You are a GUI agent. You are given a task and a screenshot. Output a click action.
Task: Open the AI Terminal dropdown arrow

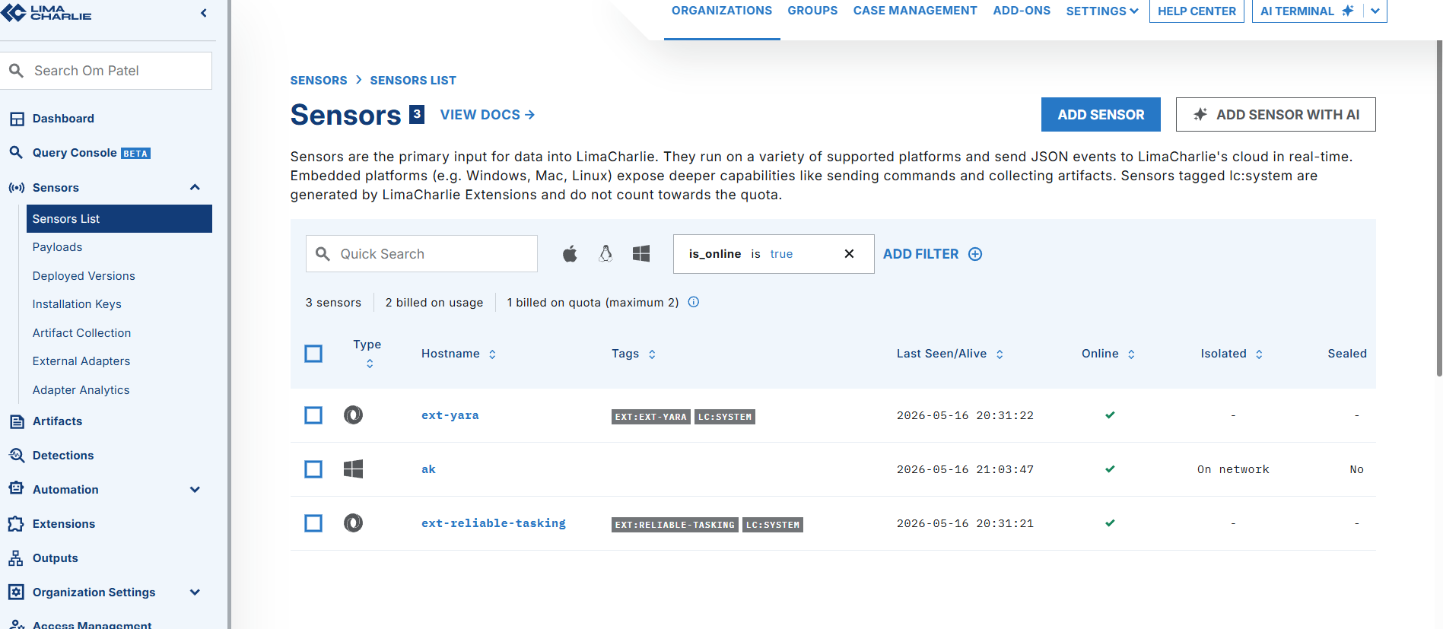[x=1375, y=11]
